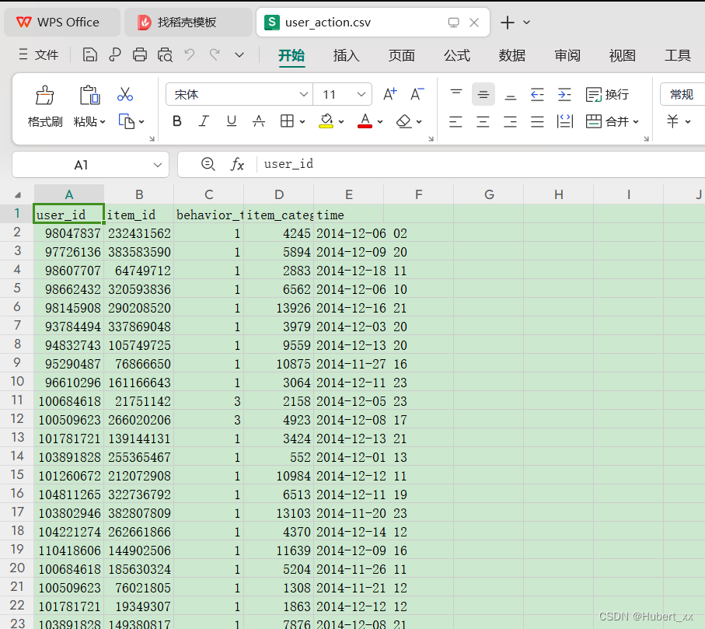Click the Paste clipboard icon
This screenshot has width=705, height=629.
[x=89, y=95]
